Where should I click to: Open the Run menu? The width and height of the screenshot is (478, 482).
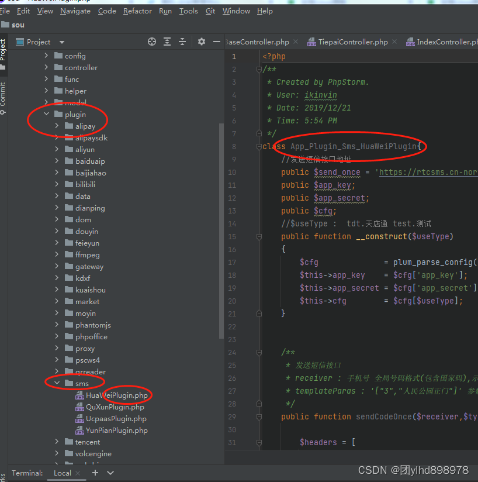coord(165,11)
